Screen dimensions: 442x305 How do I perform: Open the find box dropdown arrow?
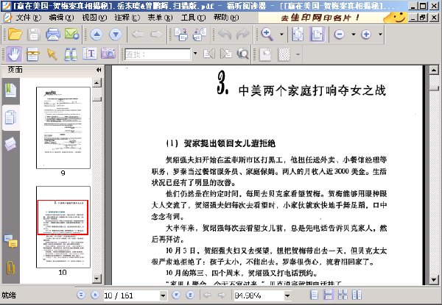click(195, 54)
